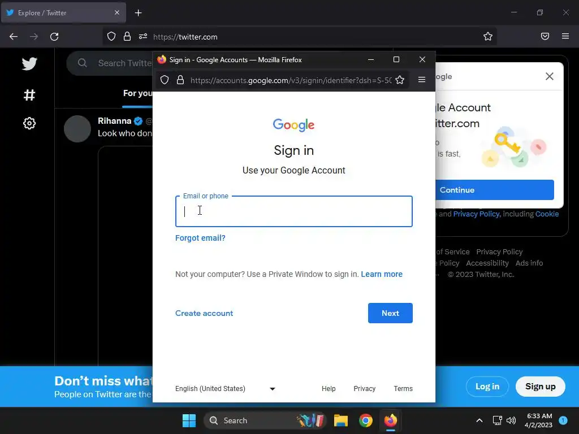The image size is (579, 434).
Task: Open the popup window hamburger menu
Action: click(422, 80)
